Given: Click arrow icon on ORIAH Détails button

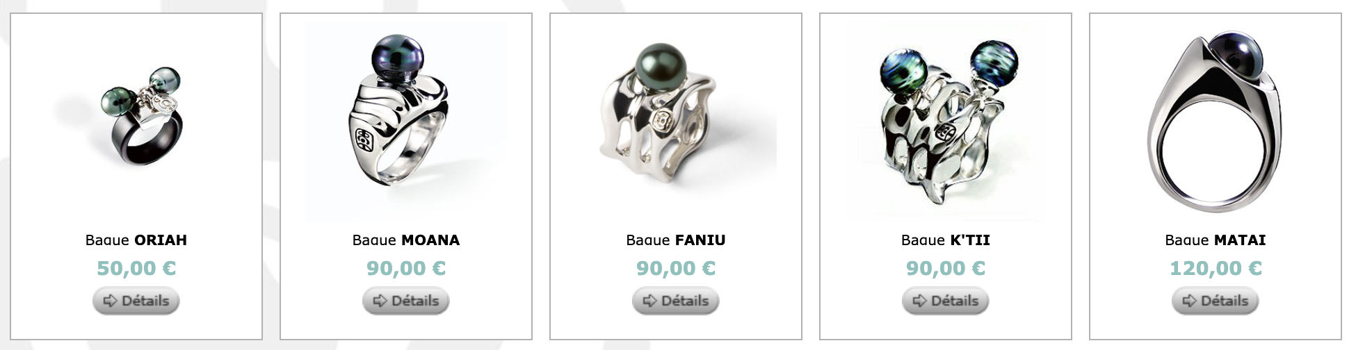Looking at the screenshot, I should (110, 301).
